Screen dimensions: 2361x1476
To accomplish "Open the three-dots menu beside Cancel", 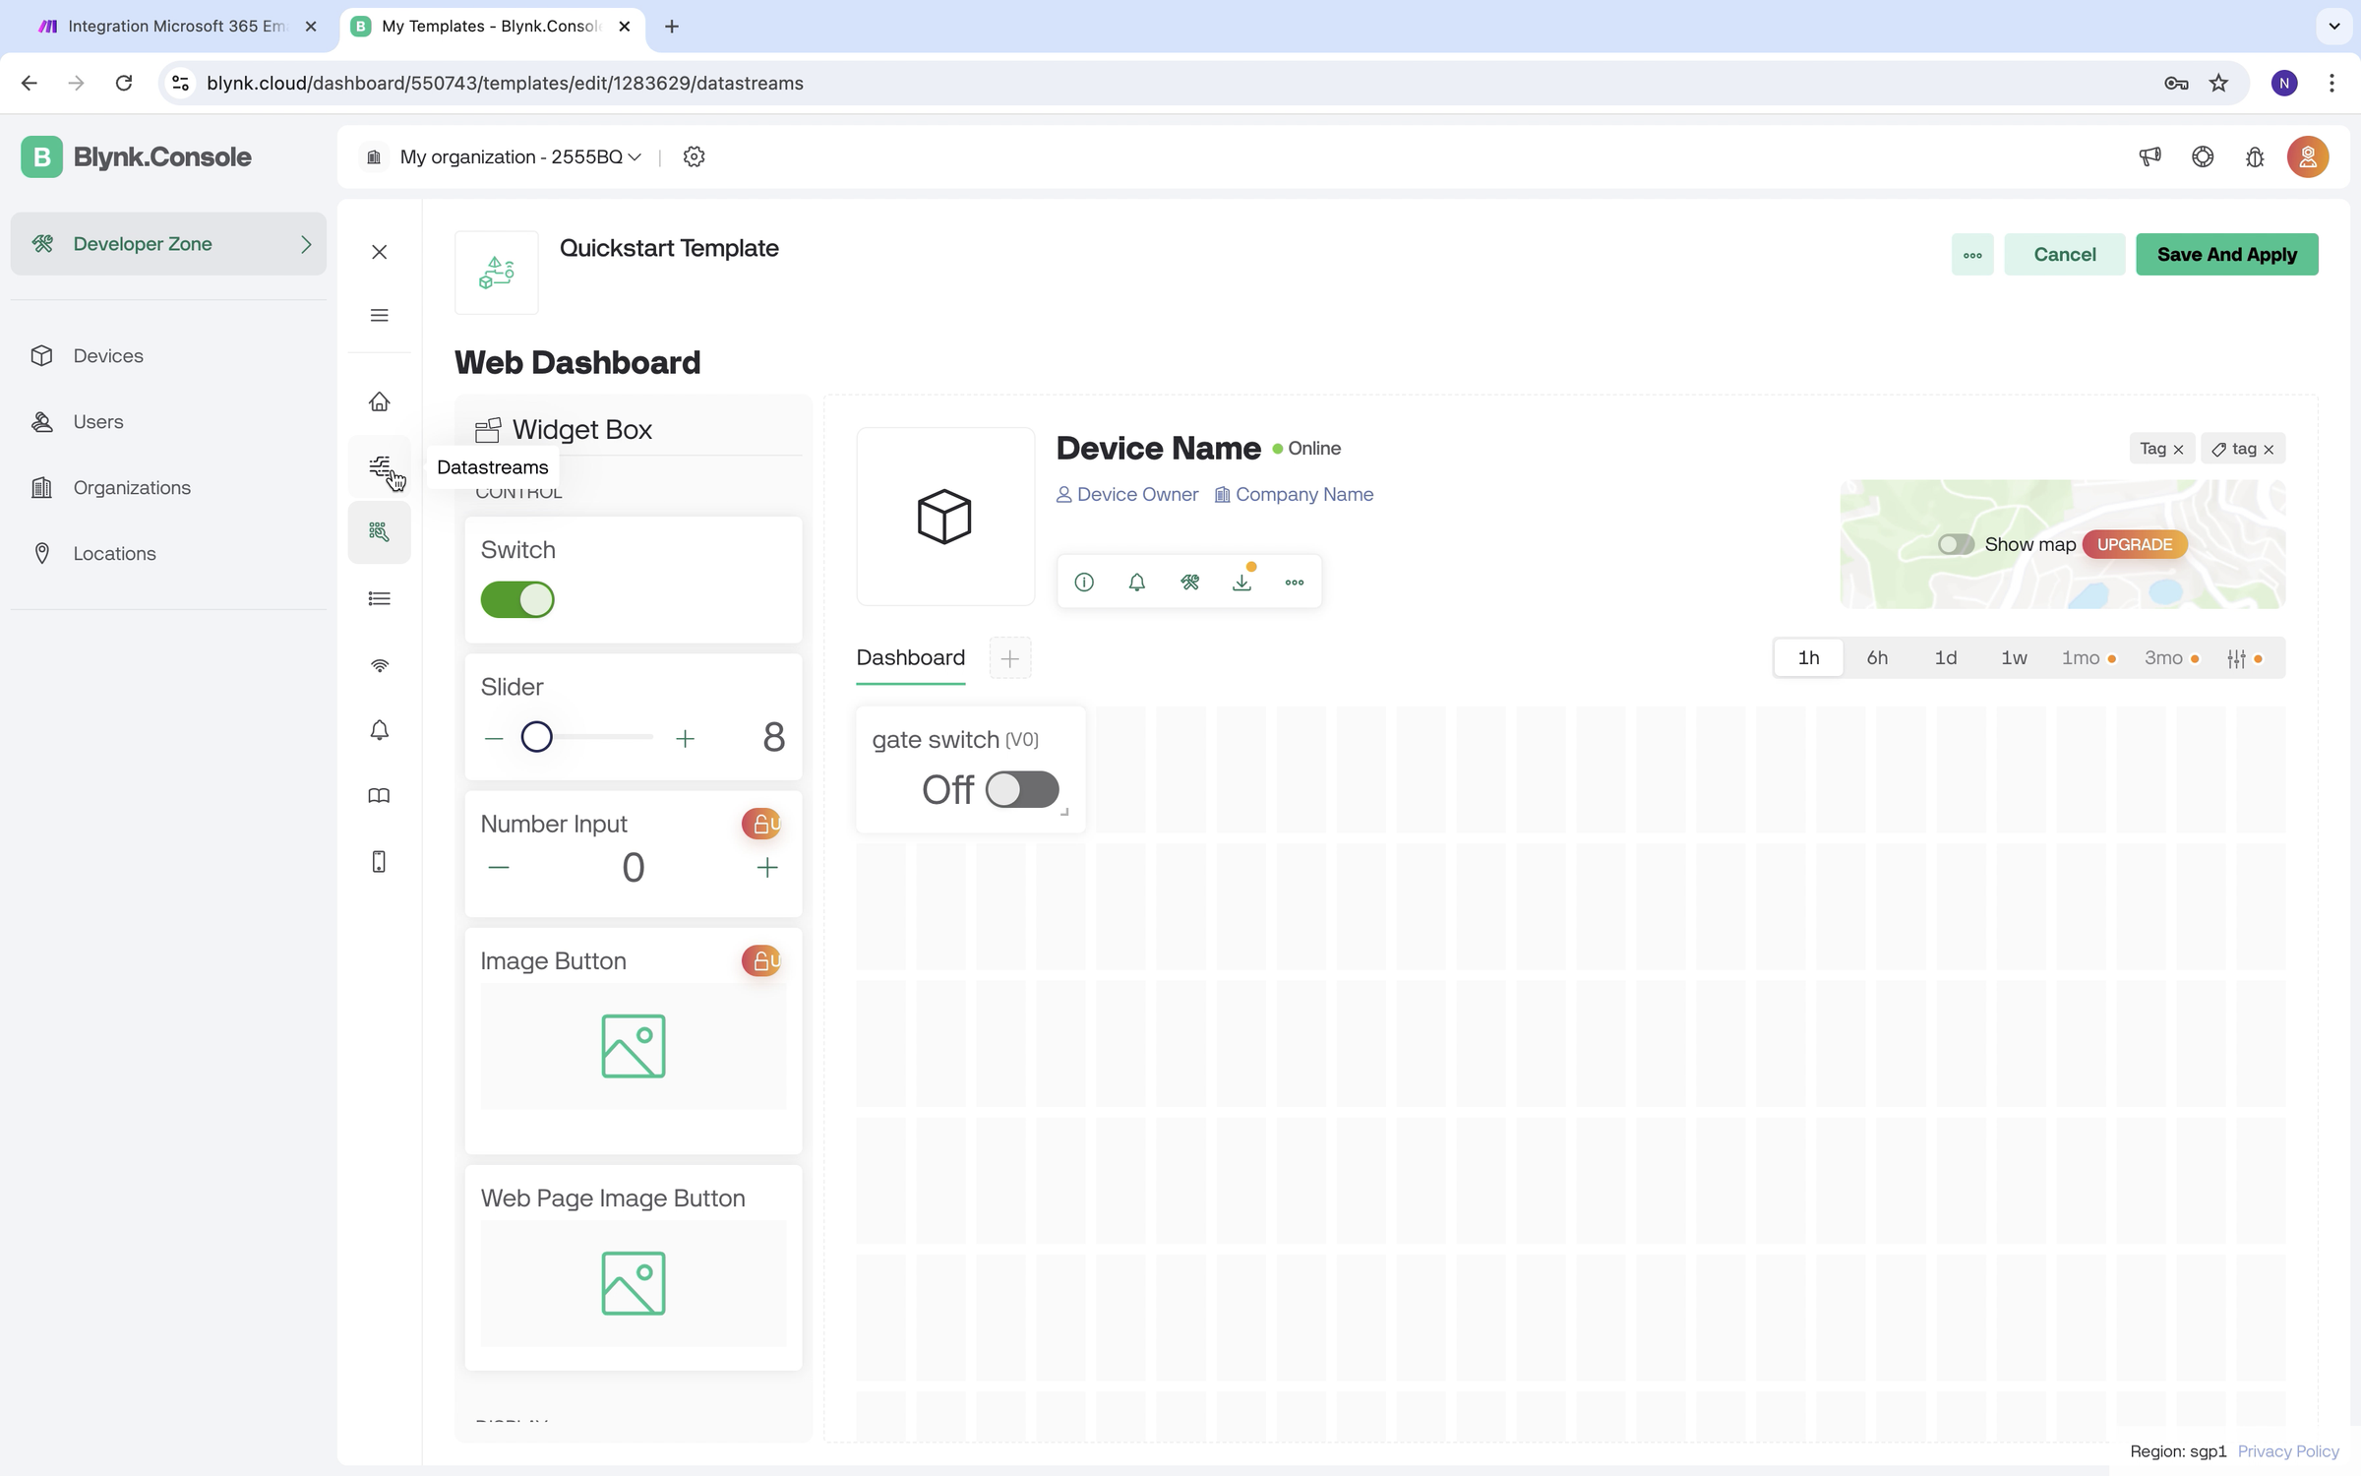I will coord(1972,255).
